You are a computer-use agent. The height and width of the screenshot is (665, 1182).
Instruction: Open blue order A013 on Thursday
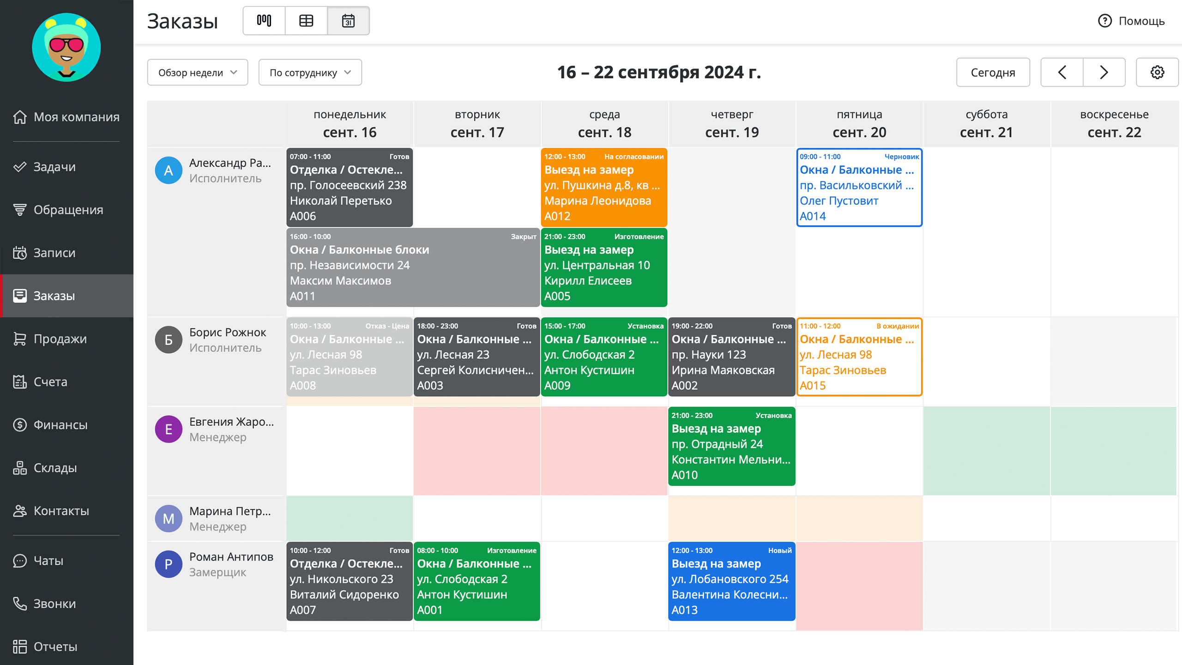pyautogui.click(x=731, y=581)
